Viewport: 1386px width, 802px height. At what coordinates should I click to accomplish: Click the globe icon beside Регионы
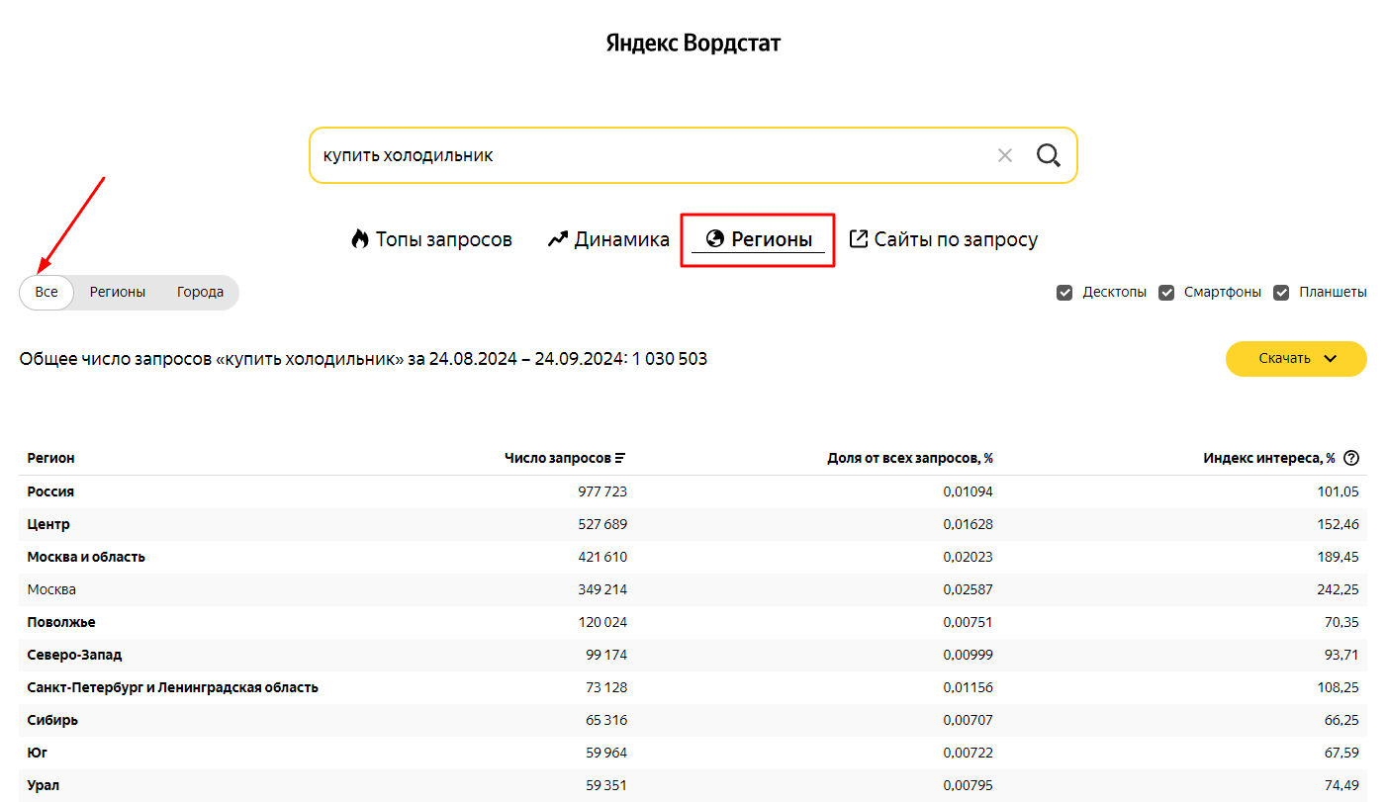tap(714, 239)
